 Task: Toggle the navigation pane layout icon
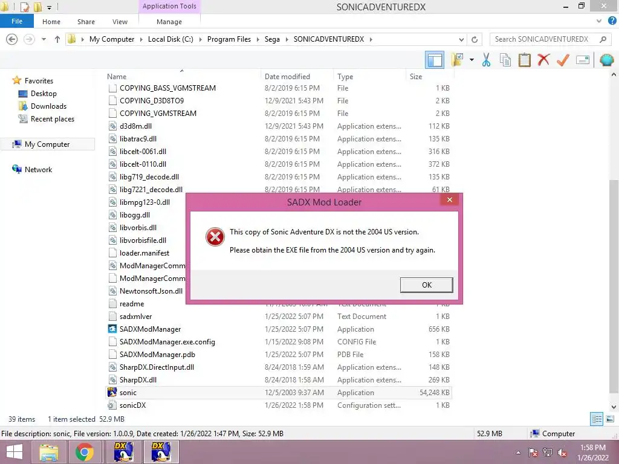pos(435,60)
